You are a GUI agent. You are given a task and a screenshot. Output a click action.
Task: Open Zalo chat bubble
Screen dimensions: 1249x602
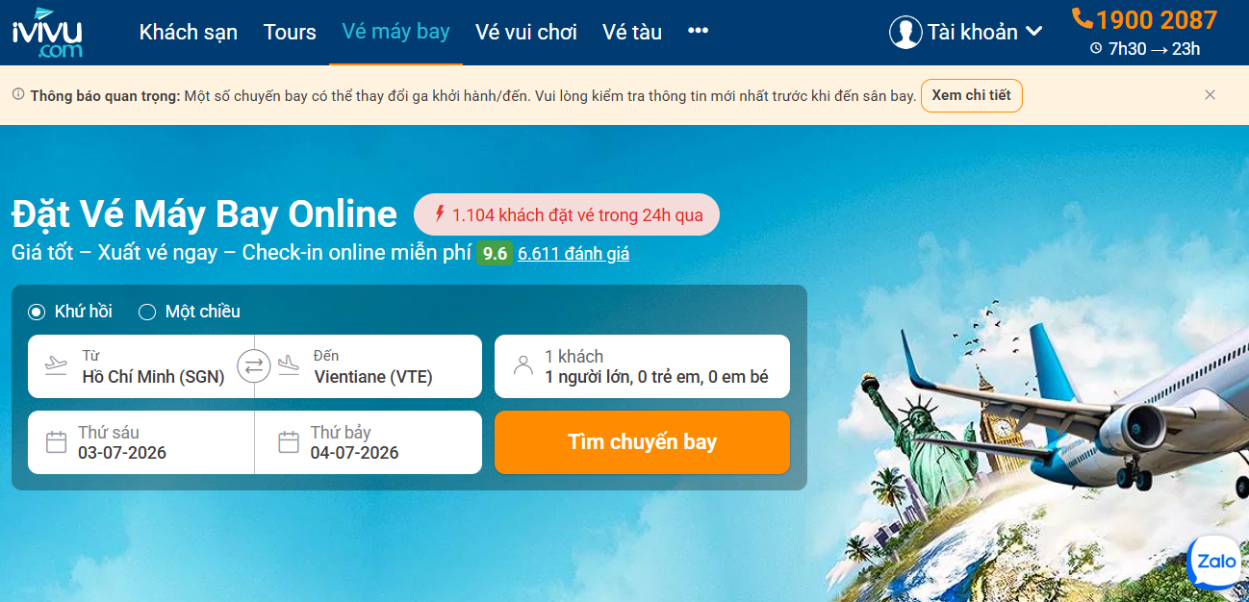click(1216, 562)
